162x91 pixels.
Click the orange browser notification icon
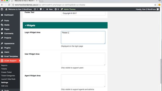(x=159, y=5)
